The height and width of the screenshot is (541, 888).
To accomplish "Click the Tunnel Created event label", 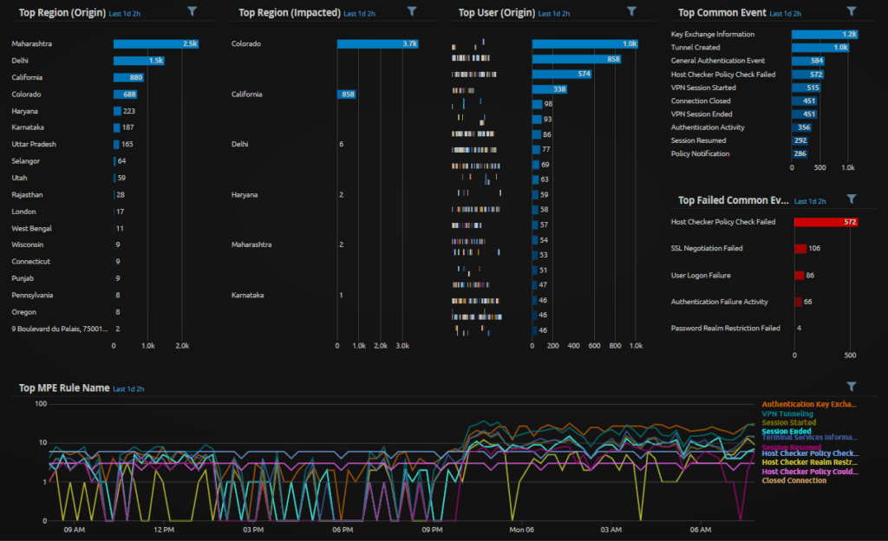I will [695, 48].
